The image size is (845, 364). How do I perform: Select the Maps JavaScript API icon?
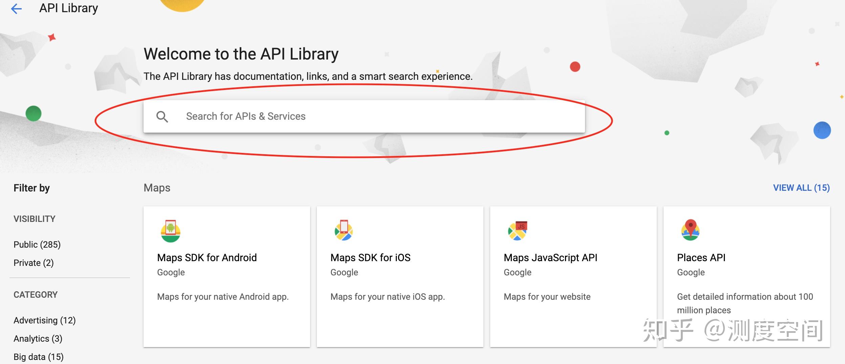tap(517, 231)
